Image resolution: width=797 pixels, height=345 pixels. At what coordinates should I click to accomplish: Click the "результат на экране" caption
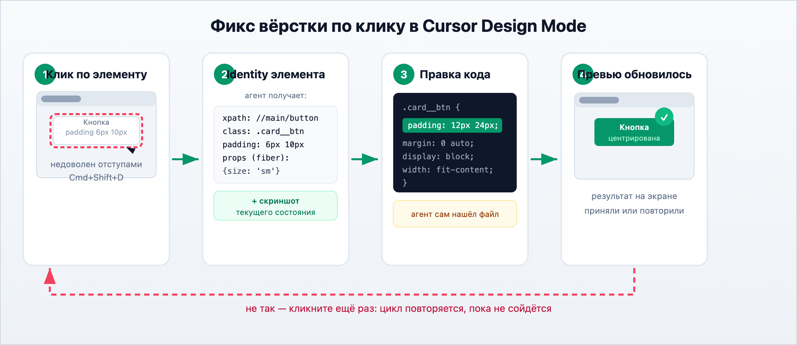[x=634, y=196]
